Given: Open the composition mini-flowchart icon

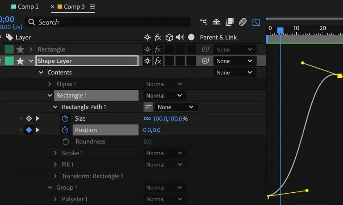Looking at the screenshot, I should pyautogui.click(x=203, y=22).
